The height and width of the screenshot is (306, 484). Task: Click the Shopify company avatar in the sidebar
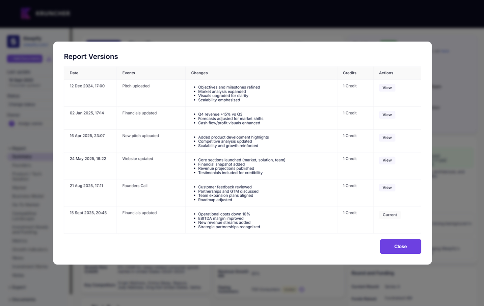tap(13, 41)
